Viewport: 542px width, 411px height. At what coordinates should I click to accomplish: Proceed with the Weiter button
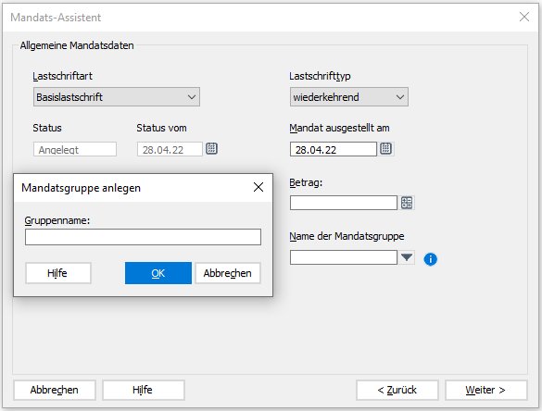coord(486,390)
